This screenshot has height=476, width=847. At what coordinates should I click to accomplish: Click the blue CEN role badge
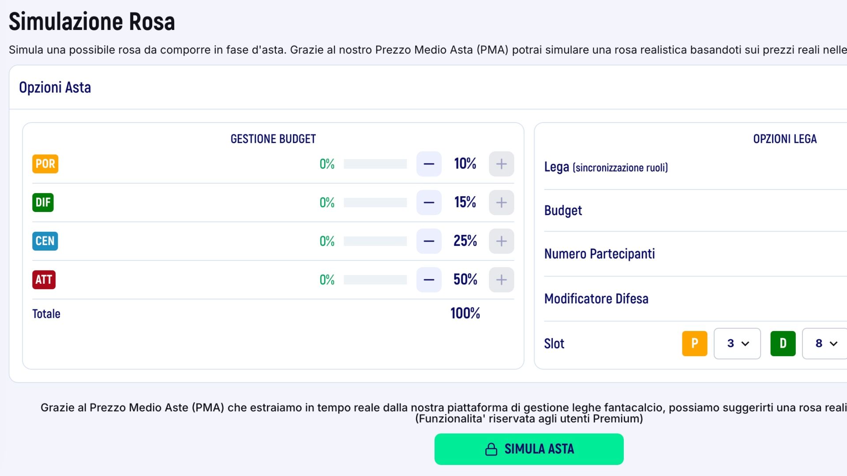45,241
